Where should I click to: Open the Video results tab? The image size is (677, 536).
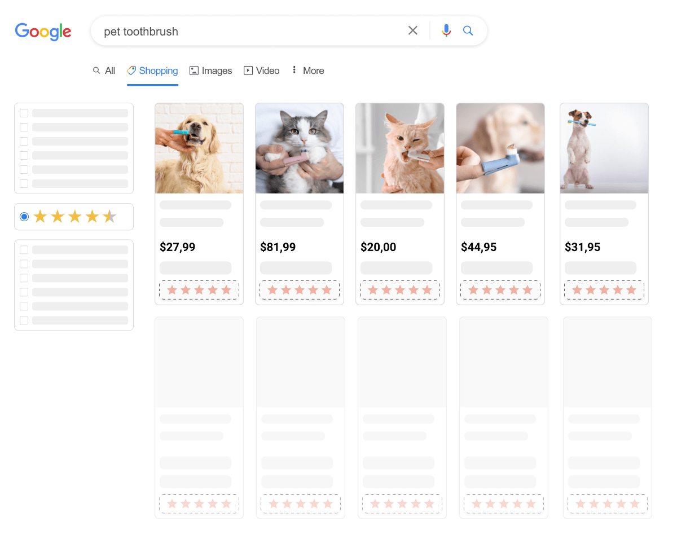click(x=262, y=71)
